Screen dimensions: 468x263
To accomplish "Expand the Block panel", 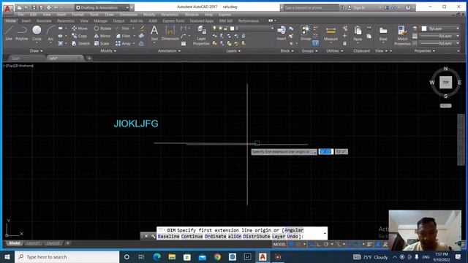I will [x=287, y=50].
